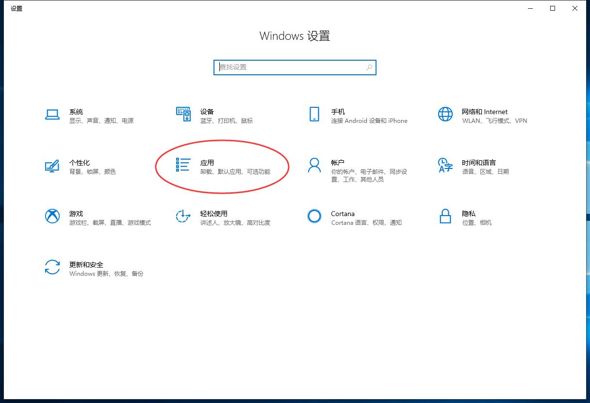Click the 显示、声音、通知、电源 description

coord(101,121)
